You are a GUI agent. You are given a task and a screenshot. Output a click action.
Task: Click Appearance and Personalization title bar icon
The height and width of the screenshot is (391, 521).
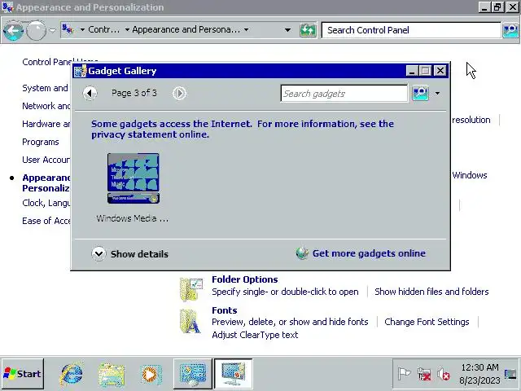(x=8, y=7)
